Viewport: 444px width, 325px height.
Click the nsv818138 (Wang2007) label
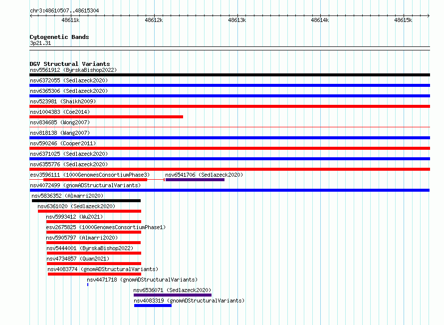point(60,133)
